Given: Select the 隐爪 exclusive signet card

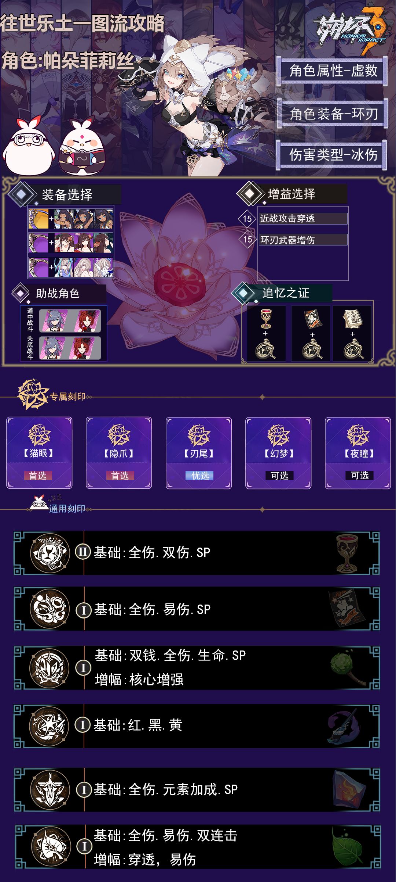Looking at the screenshot, I should pos(119,453).
